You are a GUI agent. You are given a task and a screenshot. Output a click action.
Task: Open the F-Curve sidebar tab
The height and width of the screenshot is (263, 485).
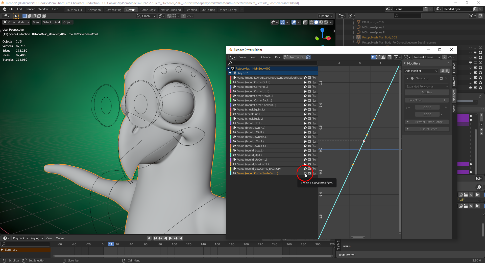[x=454, y=68]
